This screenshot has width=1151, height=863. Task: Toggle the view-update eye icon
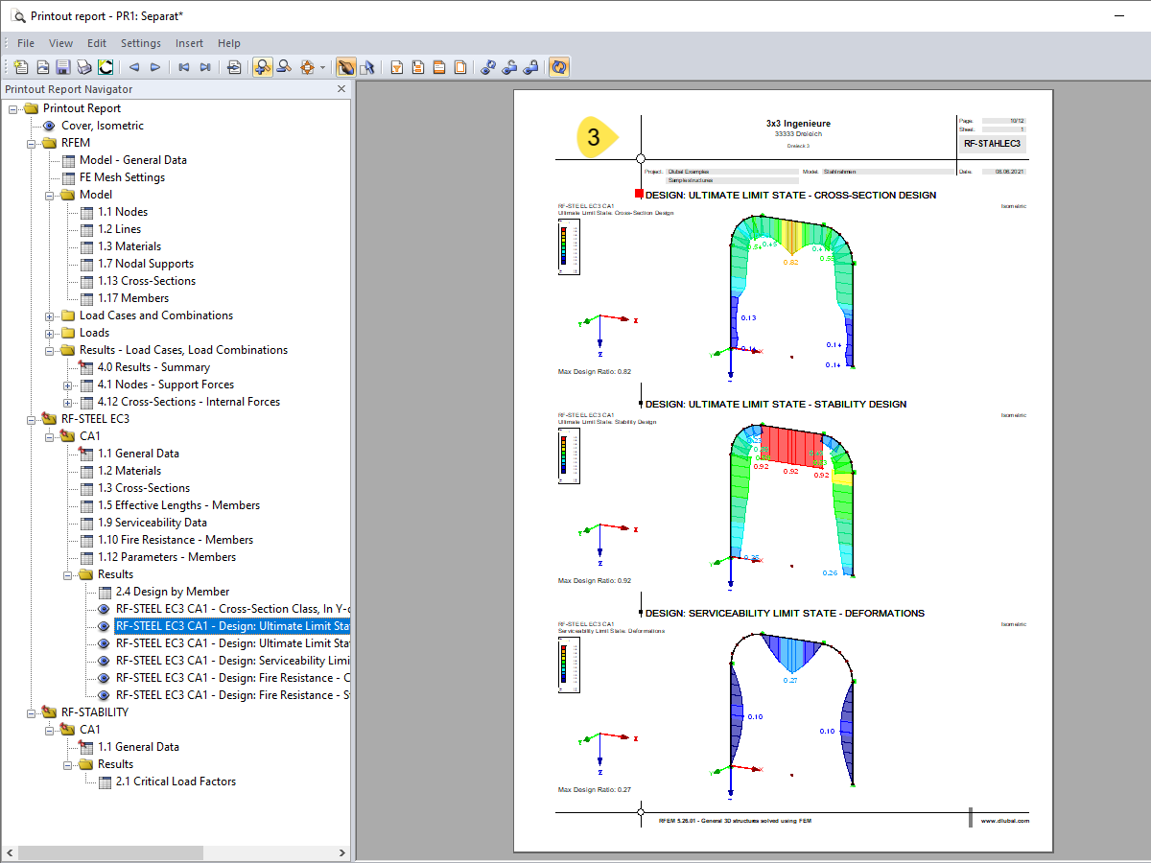click(x=487, y=66)
